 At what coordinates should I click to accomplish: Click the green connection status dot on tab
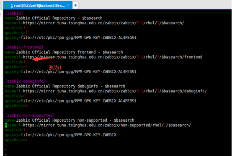(7, 5)
